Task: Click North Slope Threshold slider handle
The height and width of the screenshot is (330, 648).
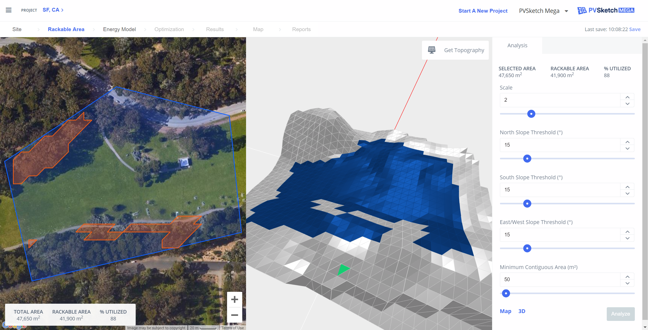Action: [x=527, y=159]
